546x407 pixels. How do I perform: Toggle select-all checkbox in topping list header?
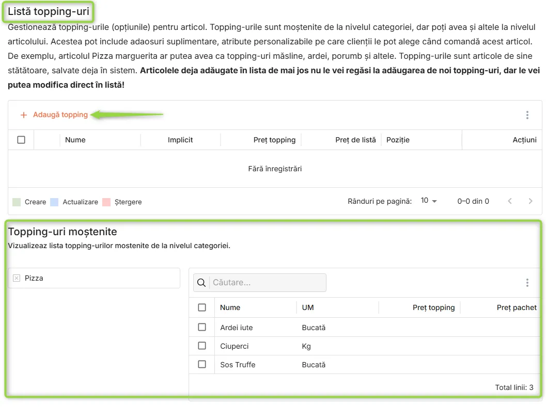click(21, 140)
